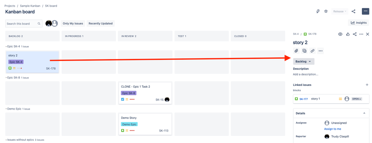This screenshot has width=372, height=143.
Task: Click the CLOSED column header
Action: pos(258,36)
